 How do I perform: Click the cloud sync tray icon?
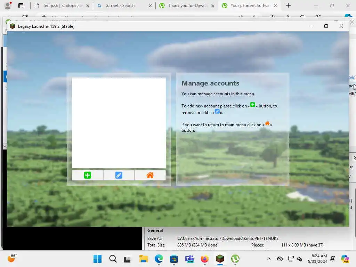point(280,259)
